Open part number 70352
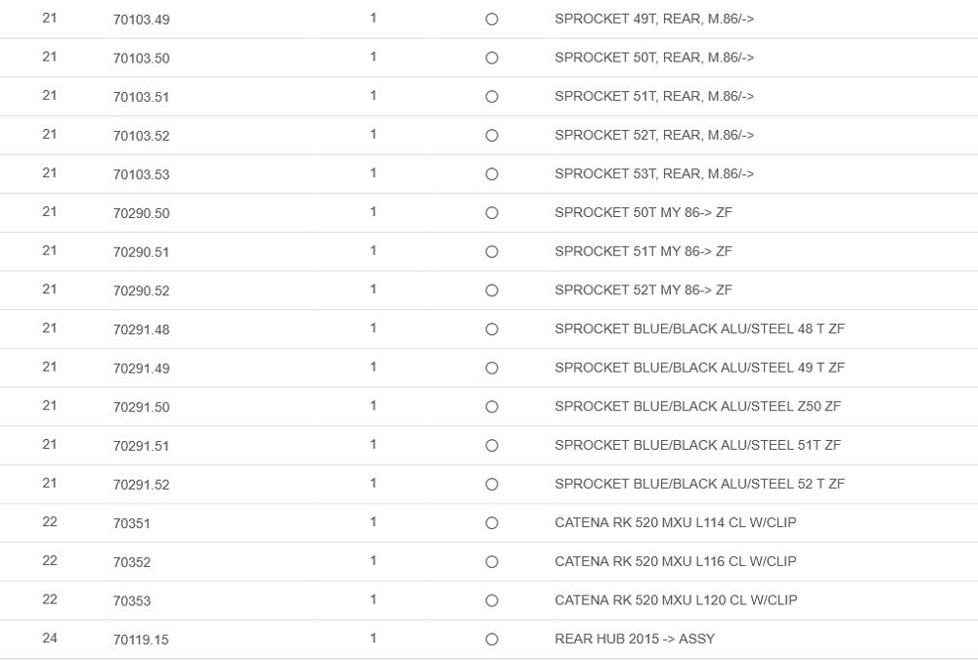The image size is (978, 660). point(132,562)
